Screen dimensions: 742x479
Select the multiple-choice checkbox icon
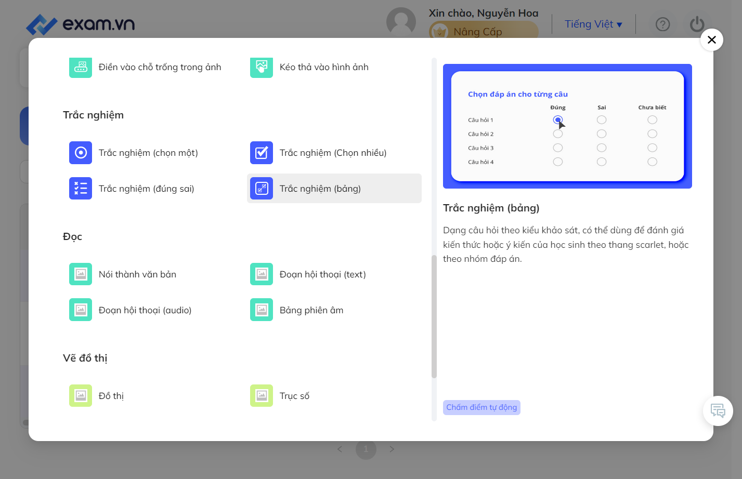(262, 153)
